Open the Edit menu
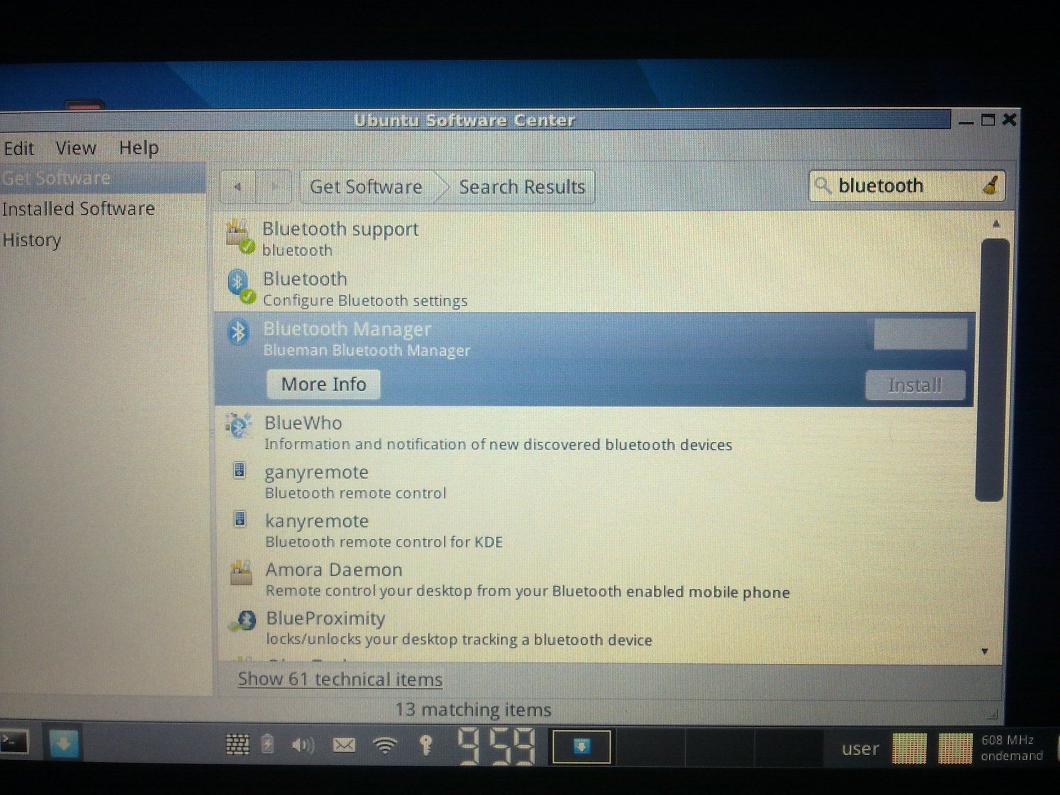Viewport: 1060px width, 795px height. click(x=19, y=148)
